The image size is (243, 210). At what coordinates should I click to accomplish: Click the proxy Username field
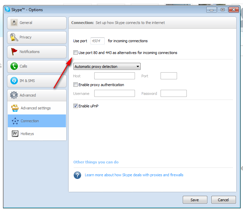pyautogui.click(x=114, y=94)
